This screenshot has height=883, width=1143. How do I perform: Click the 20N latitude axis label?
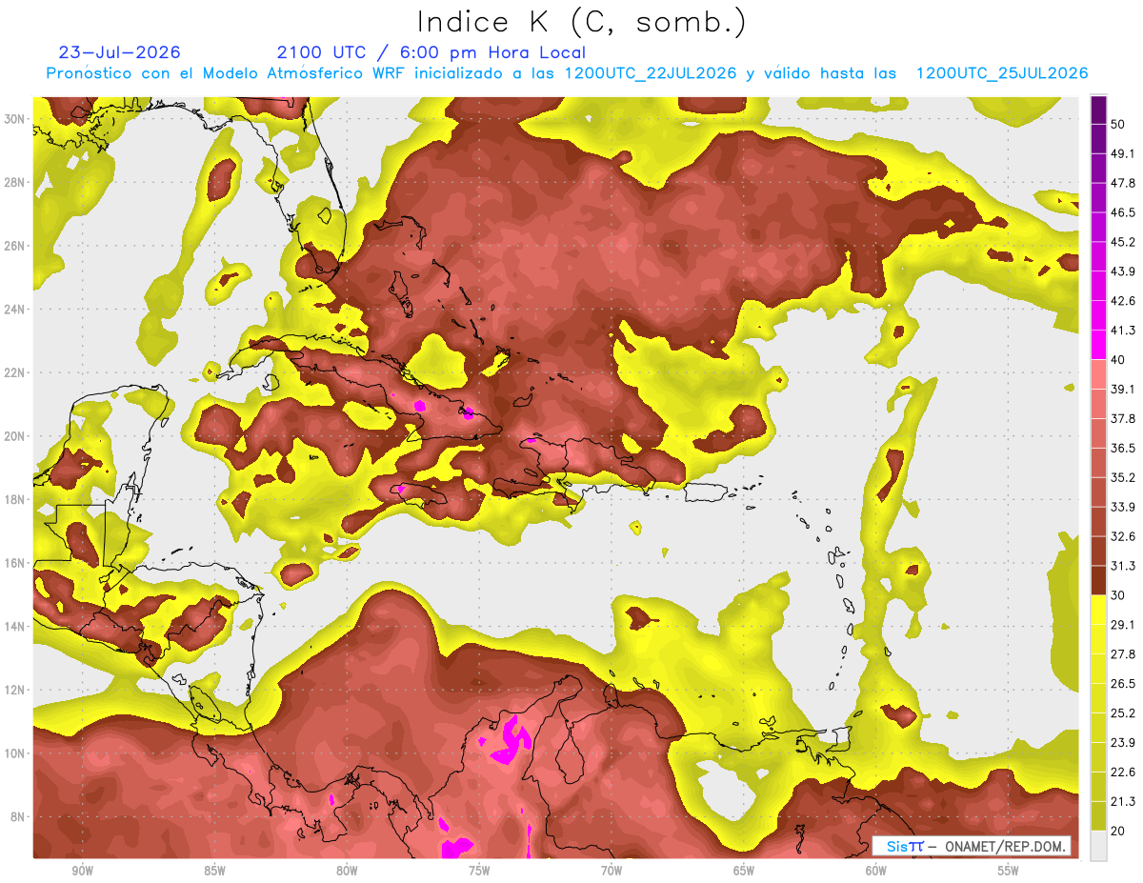(x=13, y=436)
